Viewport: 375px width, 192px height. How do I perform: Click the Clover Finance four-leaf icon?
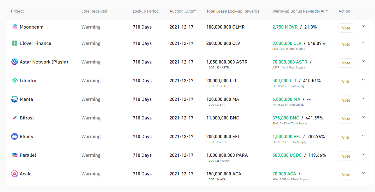15,43
